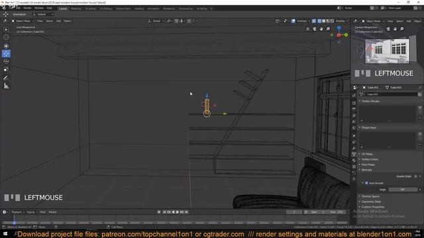424x238 pixels.
Task: Adjust the Auto Smooth Angle slider
Action: [403, 190]
